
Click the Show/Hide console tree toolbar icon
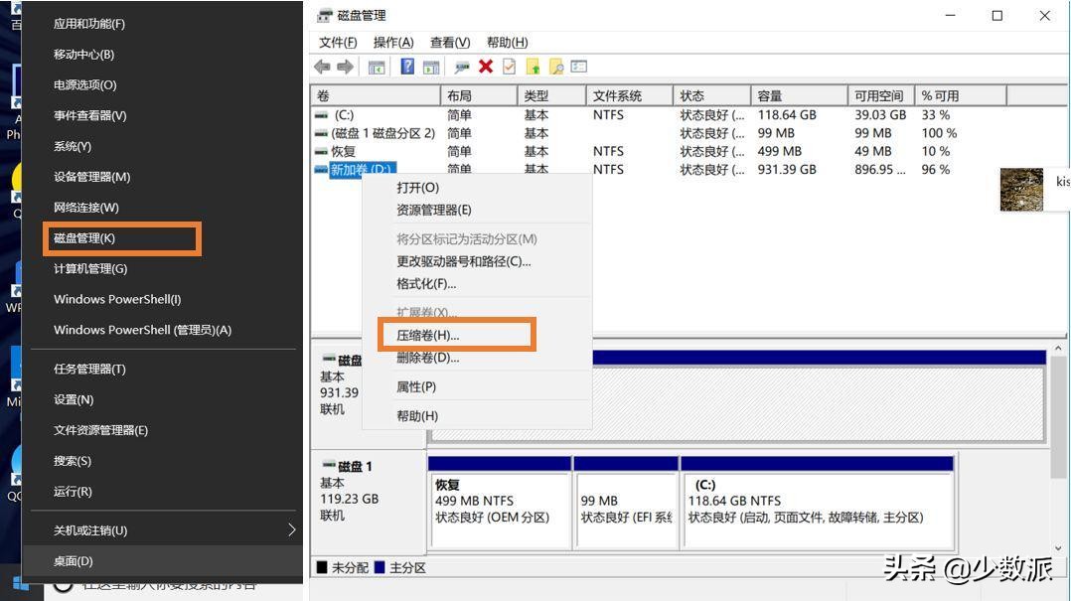click(378, 67)
